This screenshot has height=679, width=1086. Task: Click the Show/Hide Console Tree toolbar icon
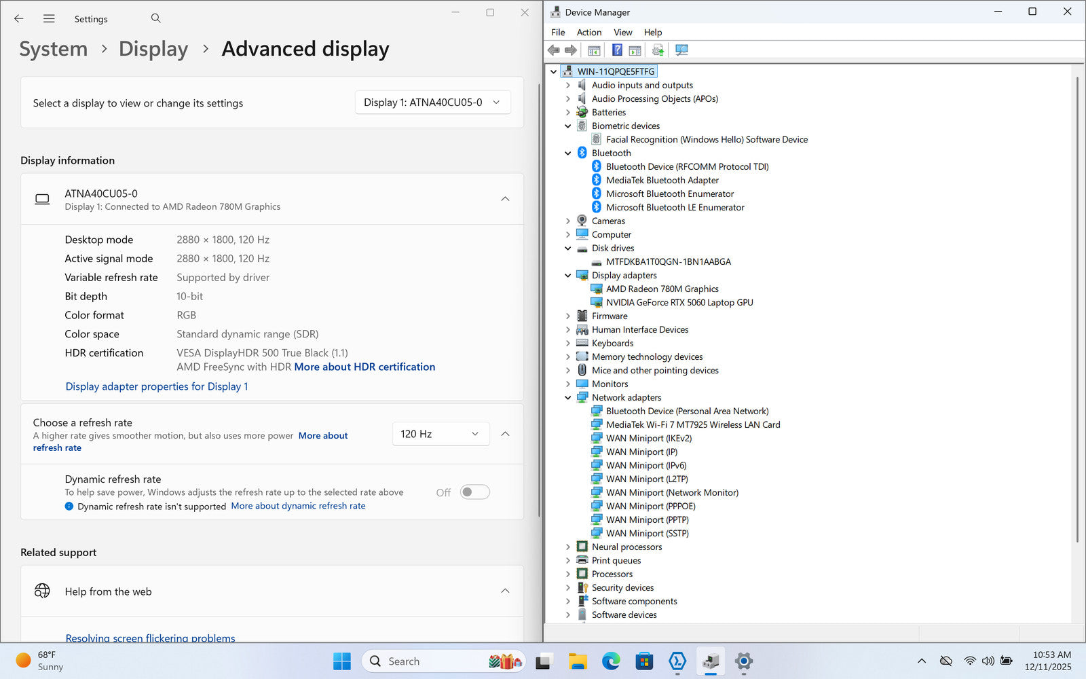[594, 50]
